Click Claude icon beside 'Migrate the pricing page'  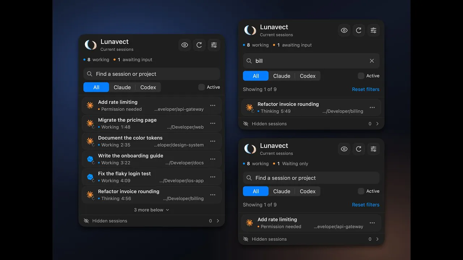90,123
